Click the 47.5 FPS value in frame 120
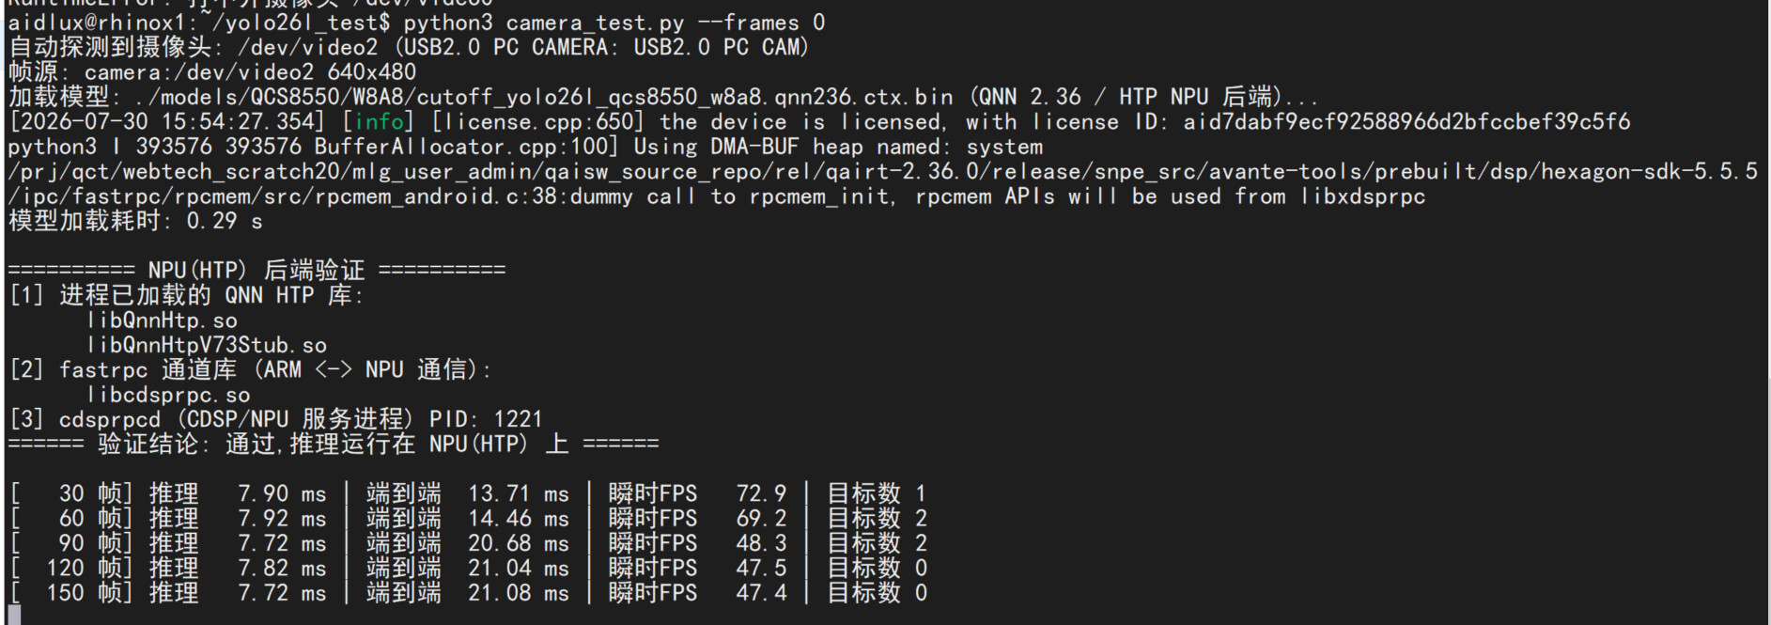This screenshot has width=1771, height=625. pos(761,569)
